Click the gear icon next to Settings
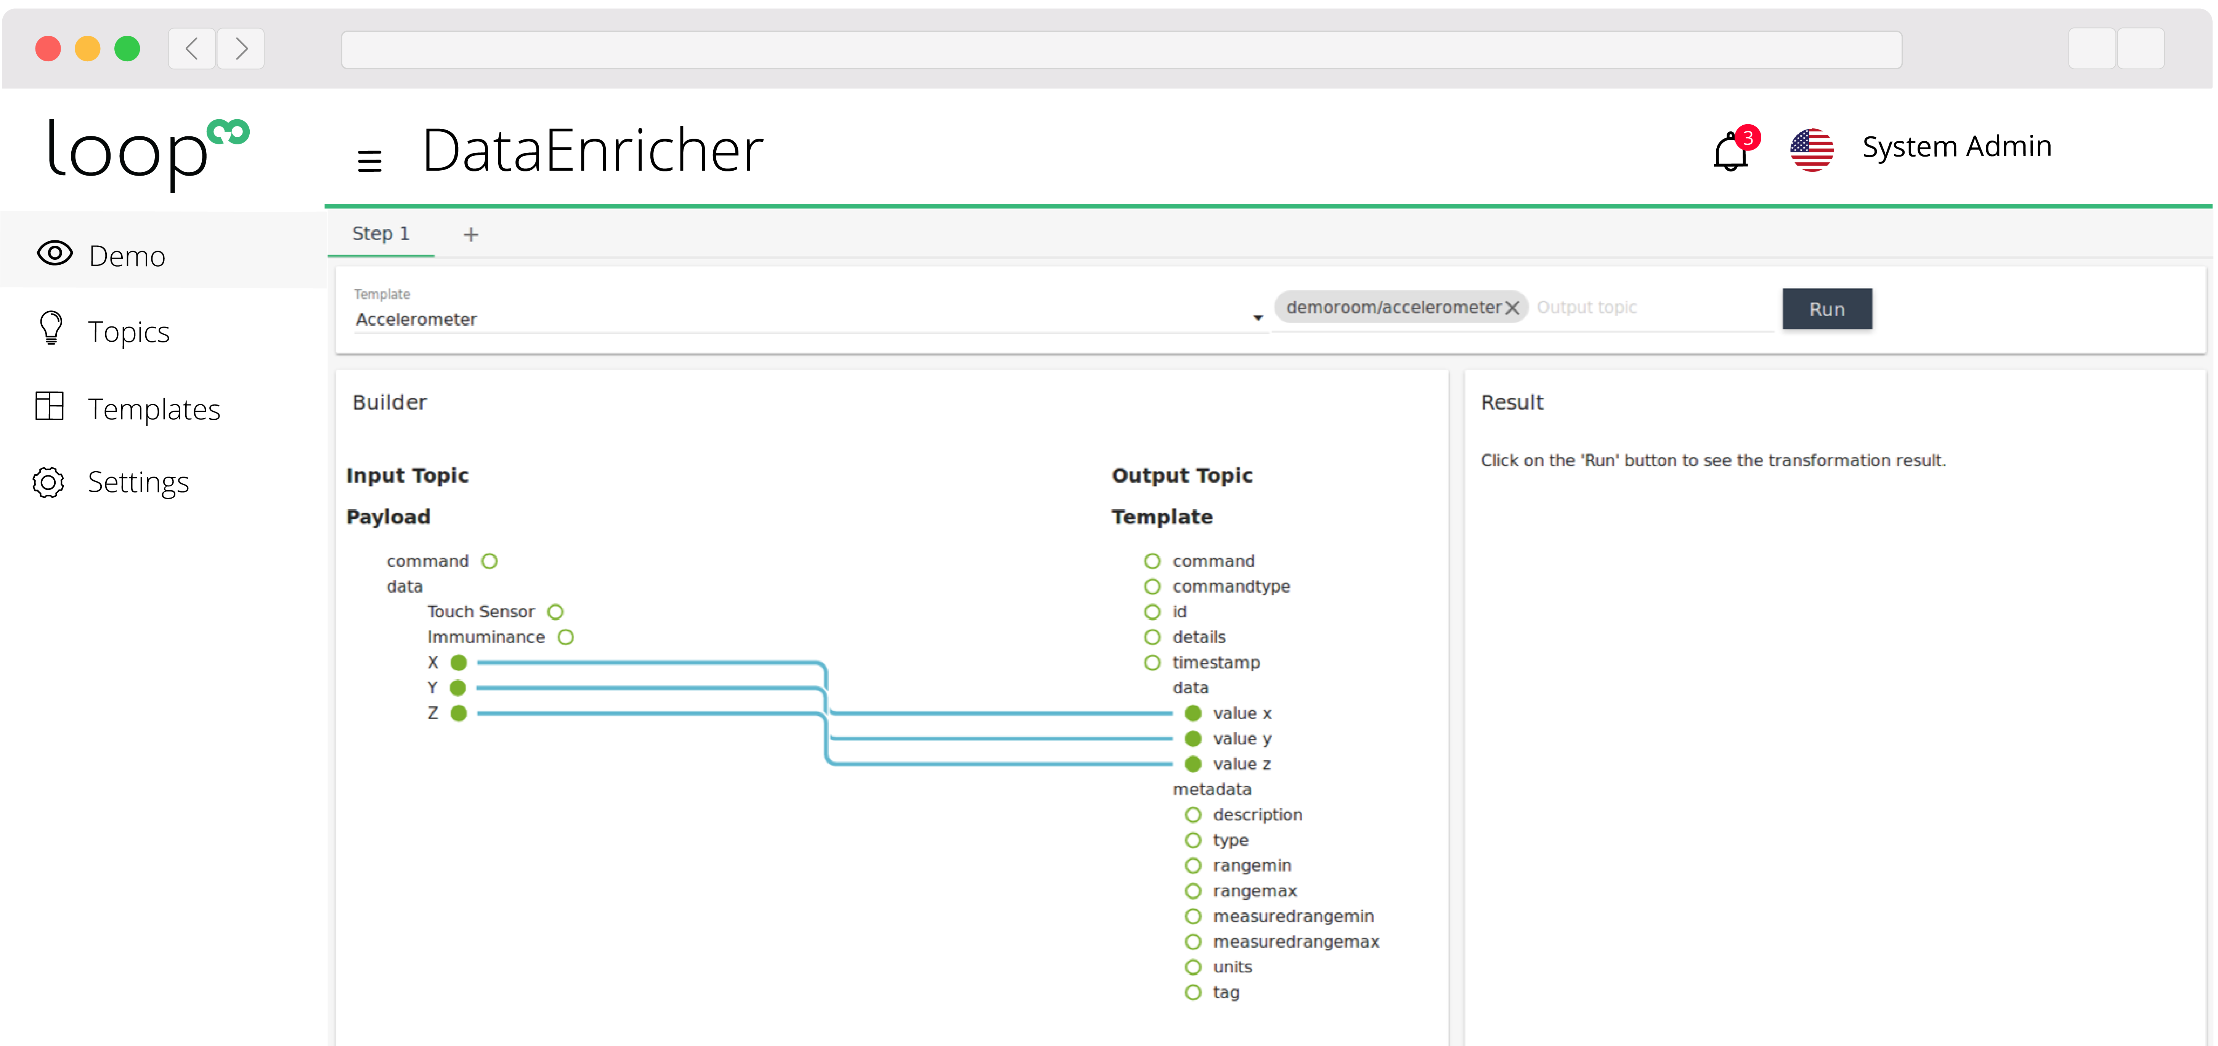2218x1046 pixels. tap(48, 483)
